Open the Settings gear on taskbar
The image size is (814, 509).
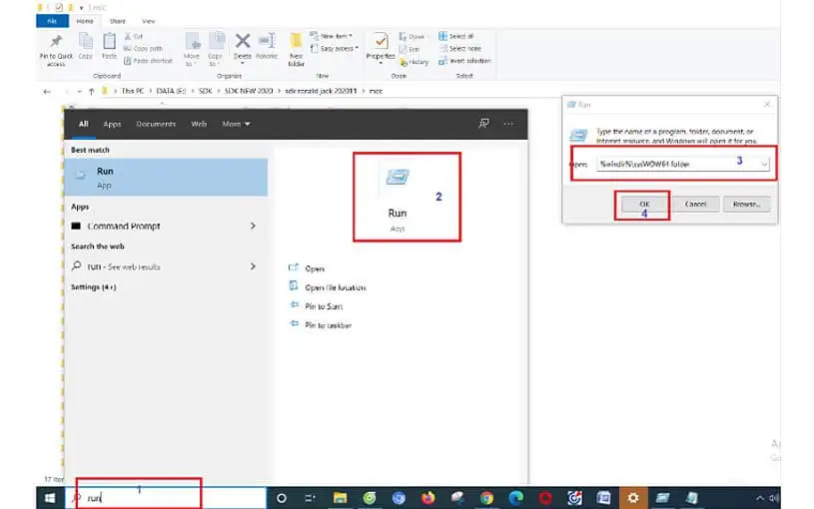633,498
